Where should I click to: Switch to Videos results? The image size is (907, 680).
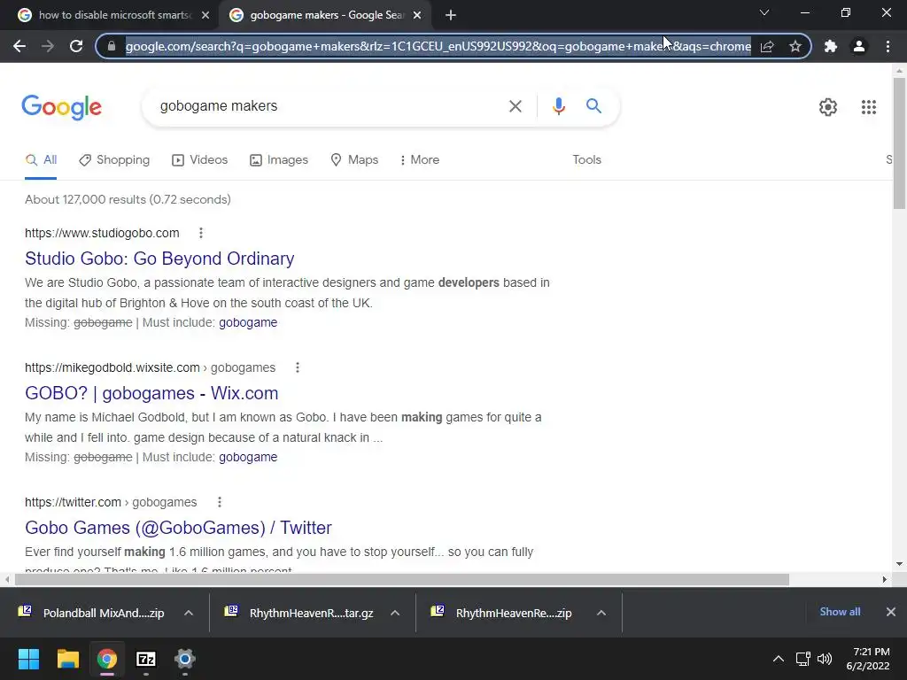tap(199, 160)
